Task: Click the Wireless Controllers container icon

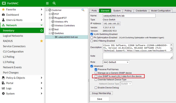Action: click(x=53, y=26)
